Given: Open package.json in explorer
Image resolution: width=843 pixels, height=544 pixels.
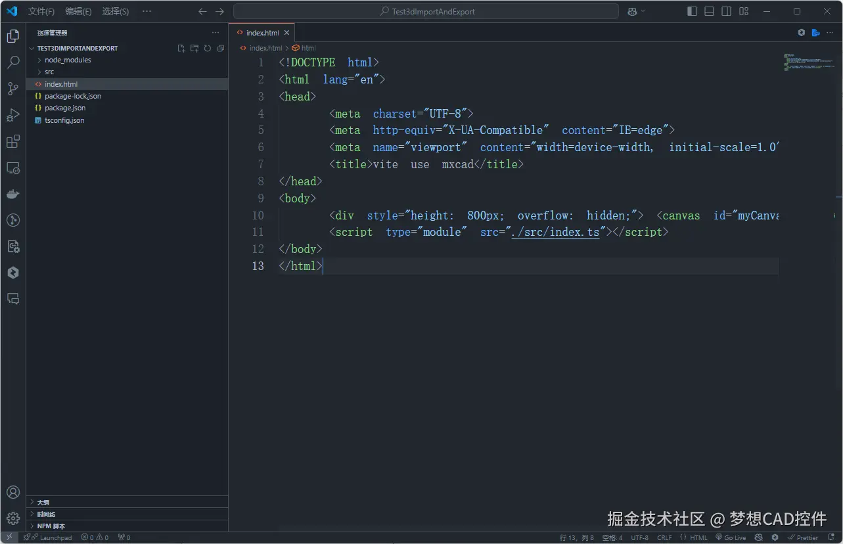Looking at the screenshot, I should [x=127, y=108].
